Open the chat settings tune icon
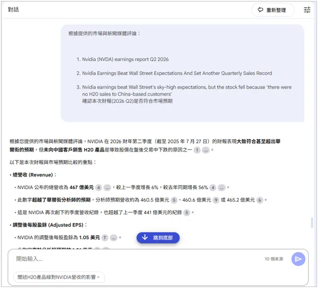The image size is (318, 288). click(307, 10)
